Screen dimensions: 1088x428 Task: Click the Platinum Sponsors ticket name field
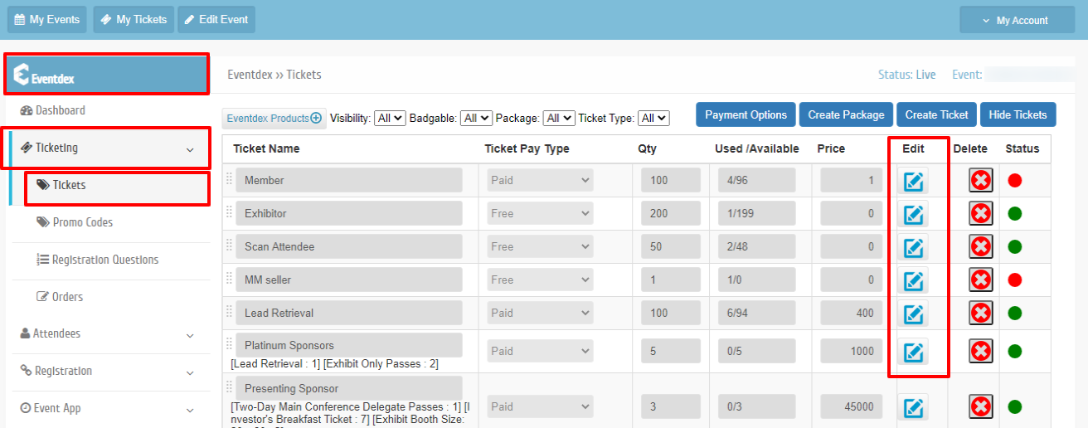[349, 345]
